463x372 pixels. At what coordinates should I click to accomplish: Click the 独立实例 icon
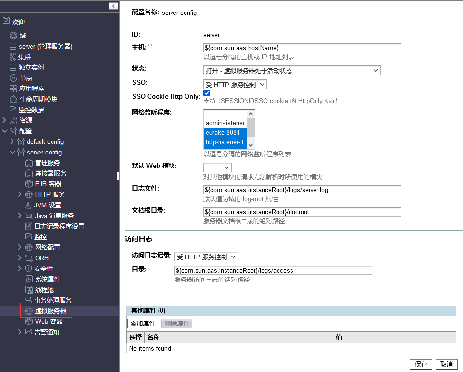point(13,67)
